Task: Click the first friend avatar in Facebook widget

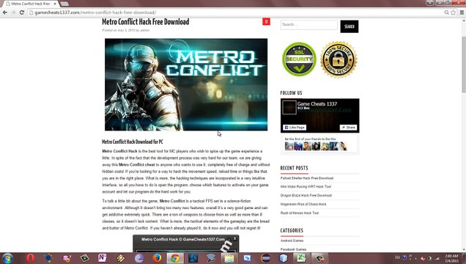Action: [289, 146]
